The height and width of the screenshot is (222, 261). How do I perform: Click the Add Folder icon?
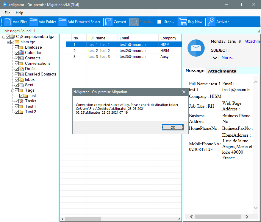tap(33, 22)
